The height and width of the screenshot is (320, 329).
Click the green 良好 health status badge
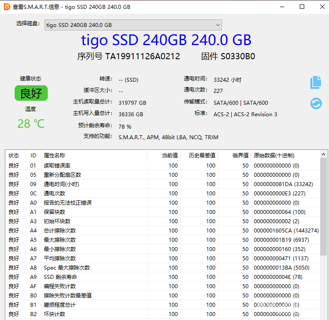31,93
